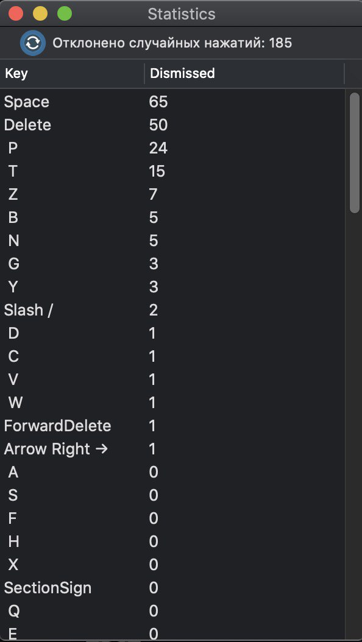Screen dimensions: 362x642
Task: Click the blue refresh statistics icon
Action: coord(33,43)
